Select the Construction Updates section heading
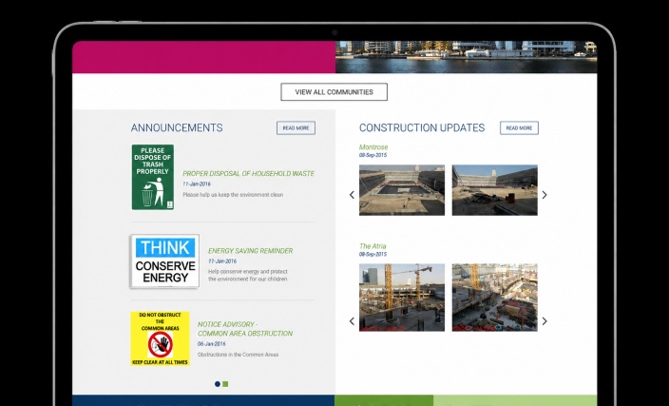This screenshot has width=669, height=406. (422, 127)
